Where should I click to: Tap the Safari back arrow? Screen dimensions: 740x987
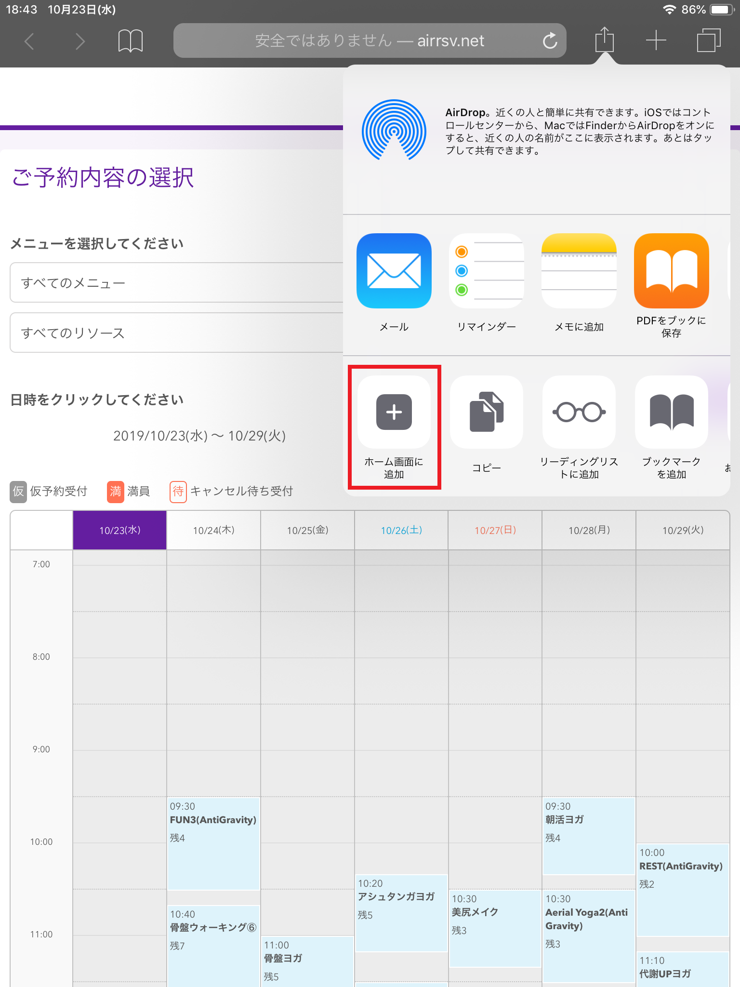tap(29, 41)
